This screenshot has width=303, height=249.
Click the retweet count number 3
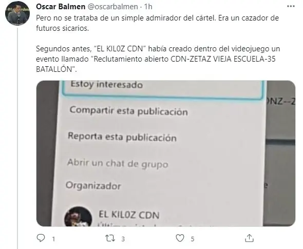tap(123, 239)
